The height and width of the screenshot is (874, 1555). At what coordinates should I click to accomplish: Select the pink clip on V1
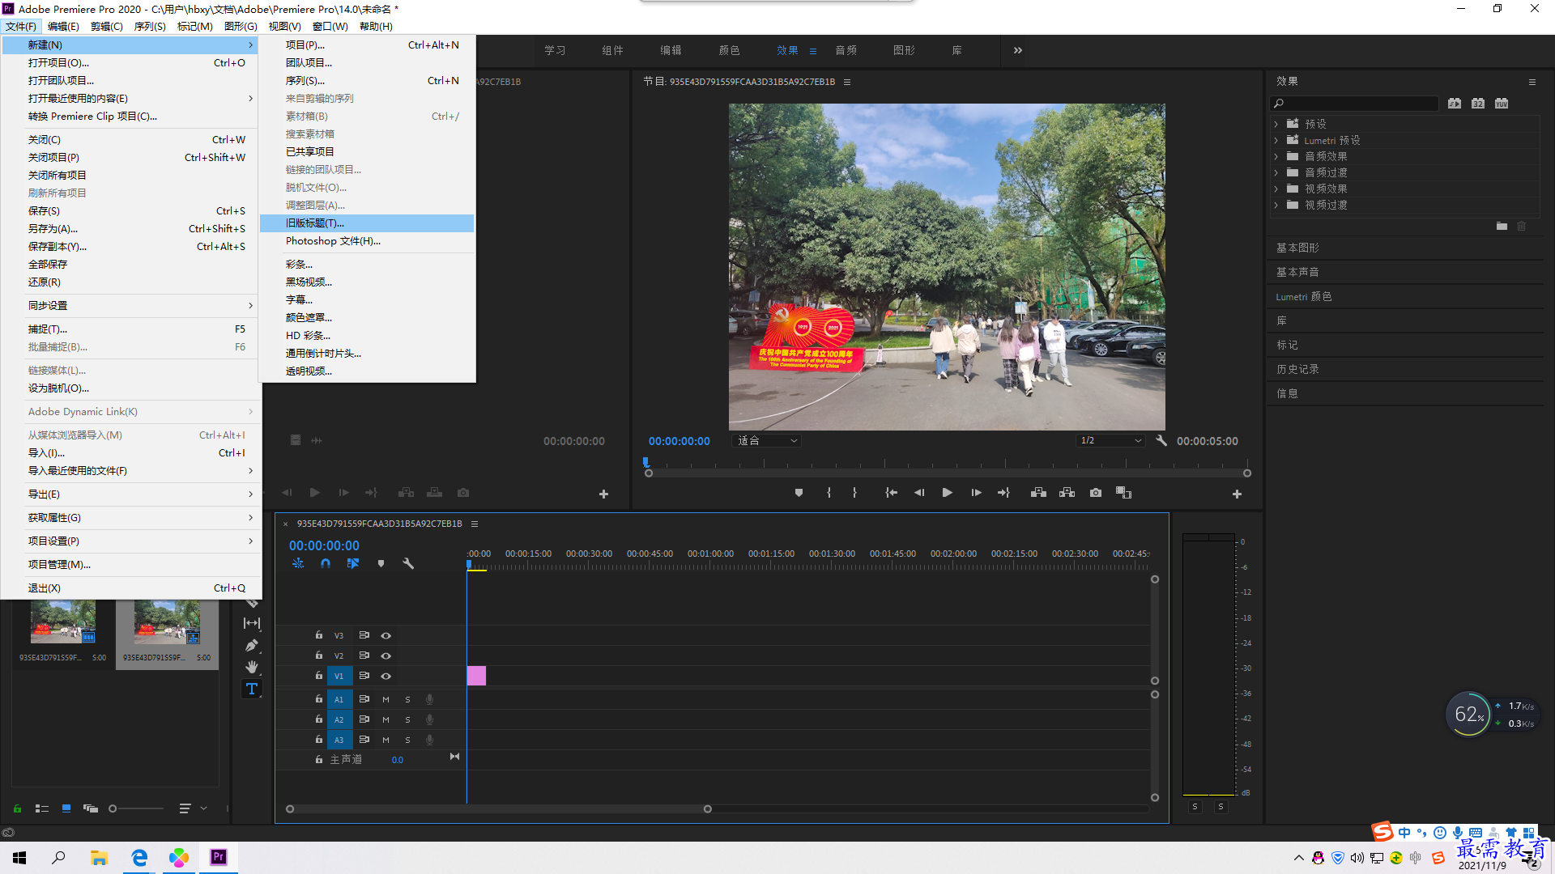point(476,676)
